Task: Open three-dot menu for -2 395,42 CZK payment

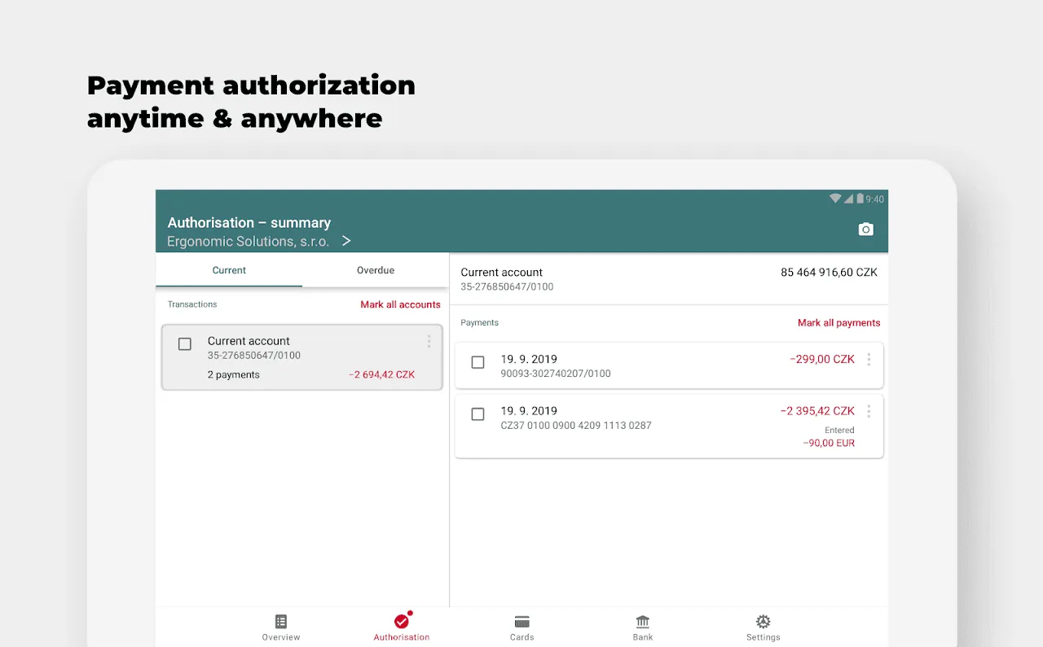Action: click(x=869, y=411)
